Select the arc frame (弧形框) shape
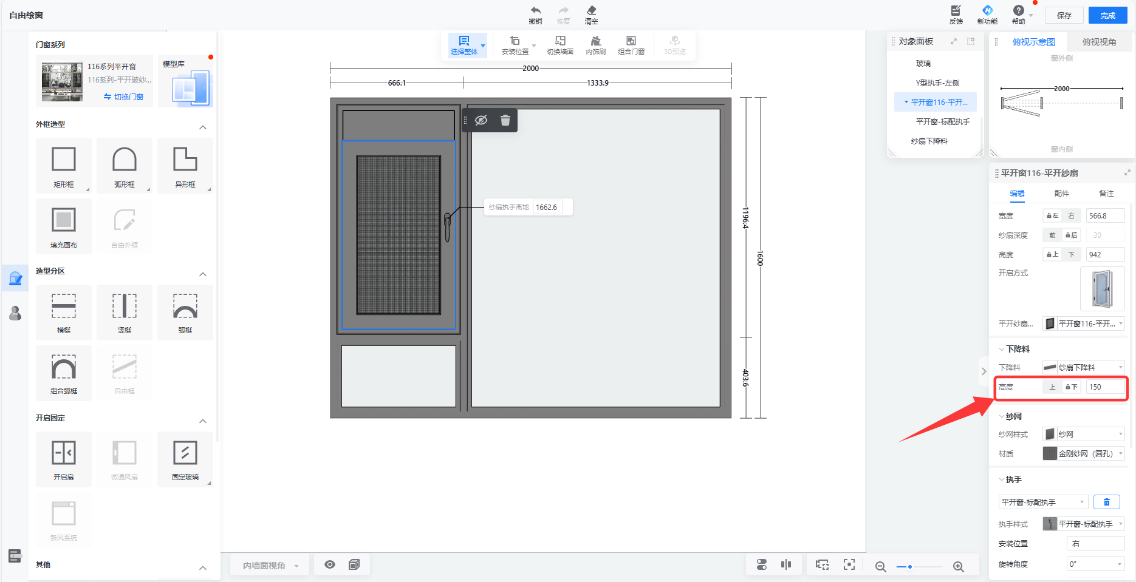1136x582 pixels. [125, 160]
